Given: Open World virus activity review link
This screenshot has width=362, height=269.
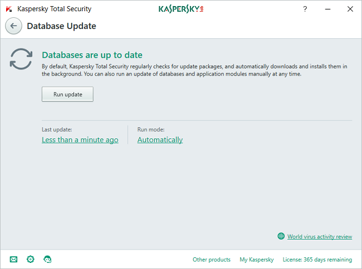Looking at the screenshot, I should 319,237.
